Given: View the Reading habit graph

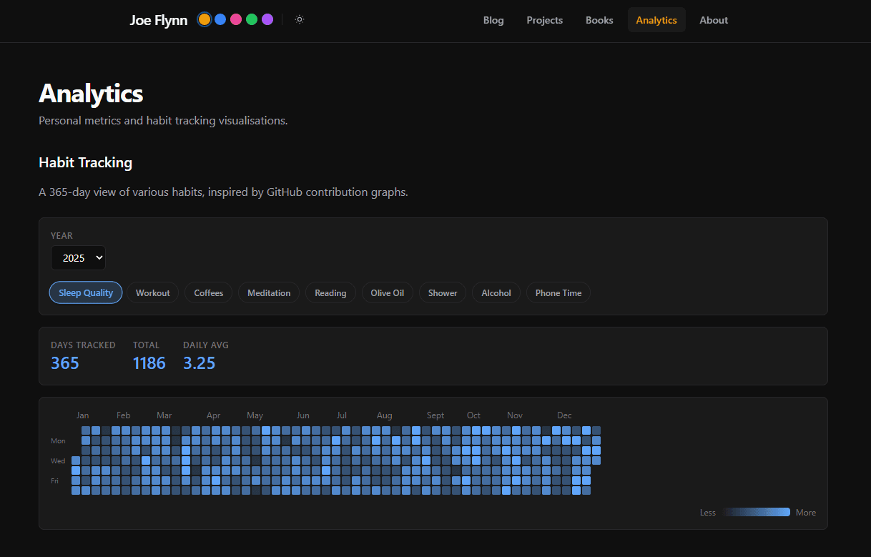Looking at the screenshot, I should (x=330, y=292).
